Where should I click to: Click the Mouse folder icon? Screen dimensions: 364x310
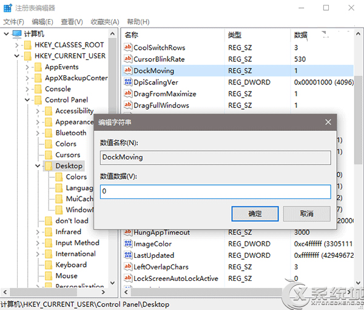pos(49,276)
